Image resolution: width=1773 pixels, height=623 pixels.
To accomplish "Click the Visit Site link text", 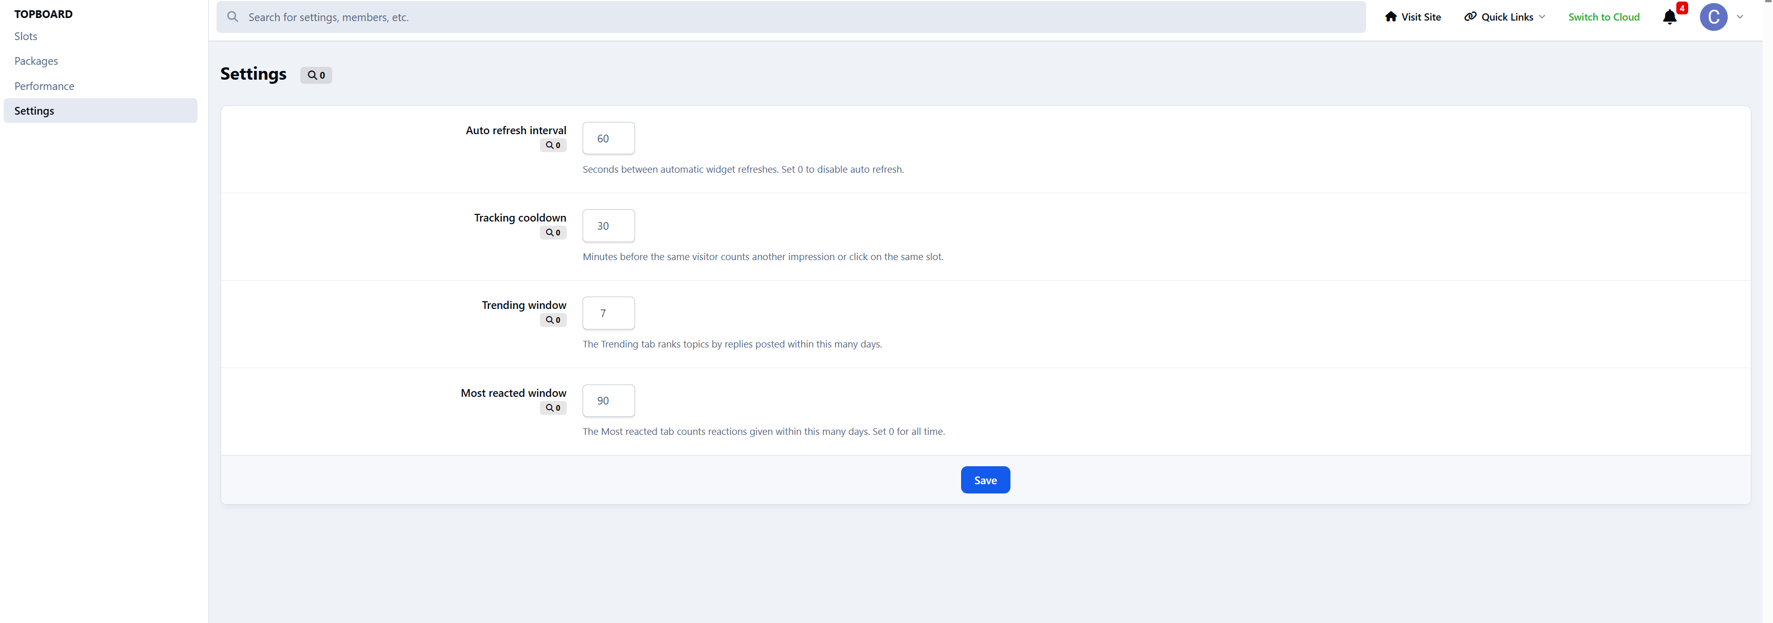I will [1421, 17].
